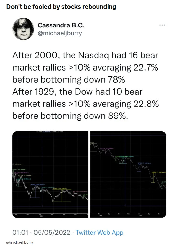Image resolution: width=187 pixels, height=251 pixels.
Task: Click the yellow rally bracket in left chart
Action: [62, 196]
